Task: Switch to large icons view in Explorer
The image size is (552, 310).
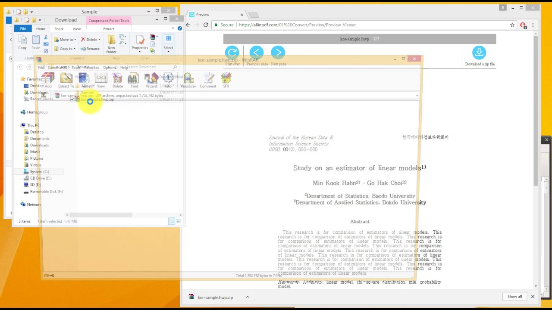Action: (179, 221)
